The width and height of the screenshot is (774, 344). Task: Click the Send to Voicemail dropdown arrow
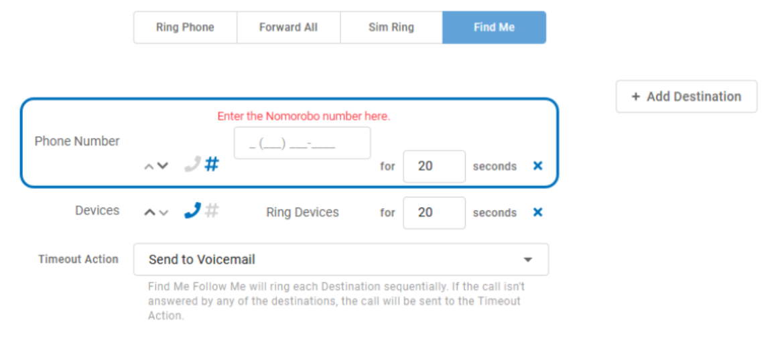[x=527, y=260]
